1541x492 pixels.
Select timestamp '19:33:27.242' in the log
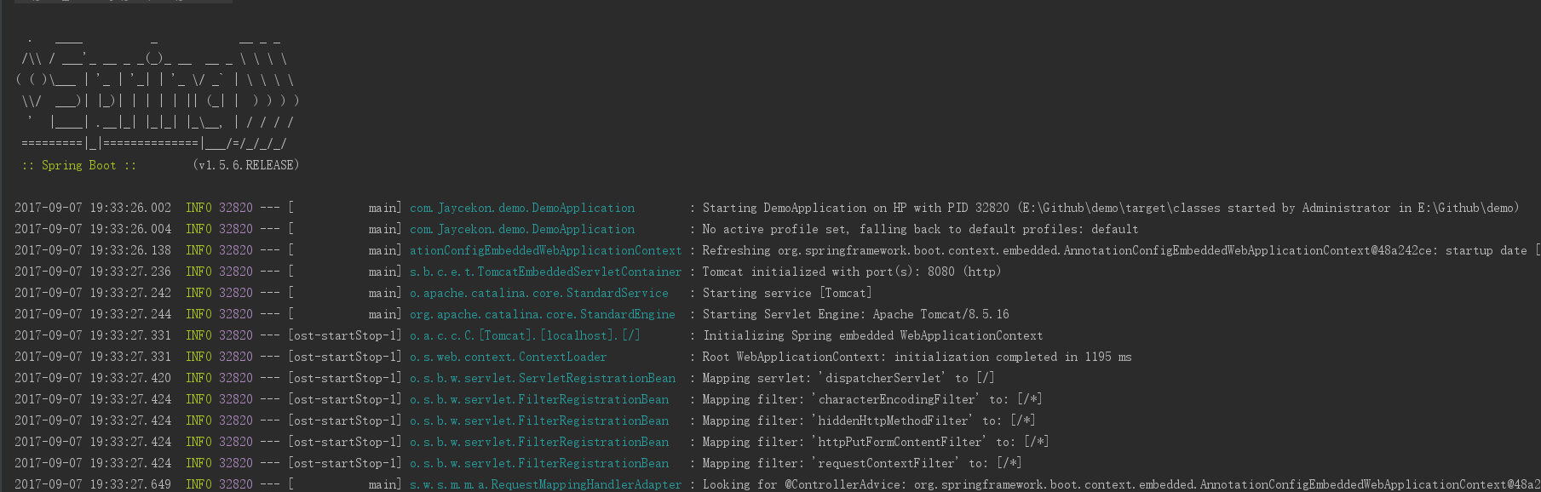pyautogui.click(x=130, y=293)
